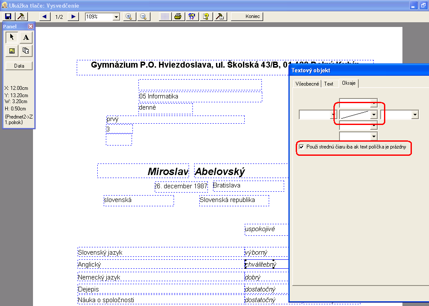The image size is (429, 306).
Task: Select the 'Anglický' subject row
Action: (x=161, y=264)
